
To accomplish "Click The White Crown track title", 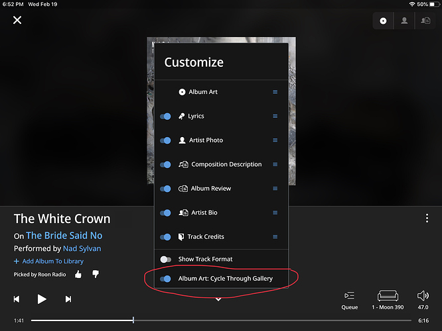I will click(x=62, y=219).
